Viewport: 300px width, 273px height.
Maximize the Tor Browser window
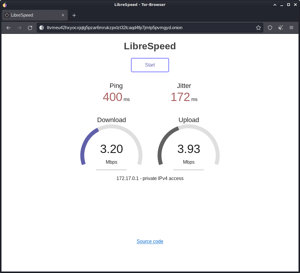pyautogui.click(x=288, y=5)
